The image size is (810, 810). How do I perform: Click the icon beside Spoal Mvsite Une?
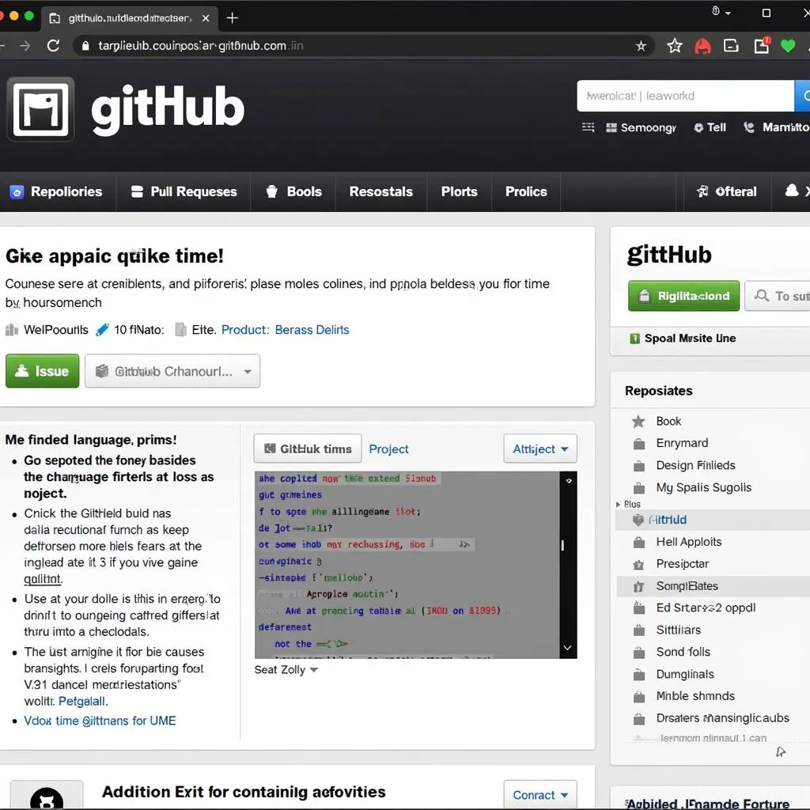pos(635,339)
